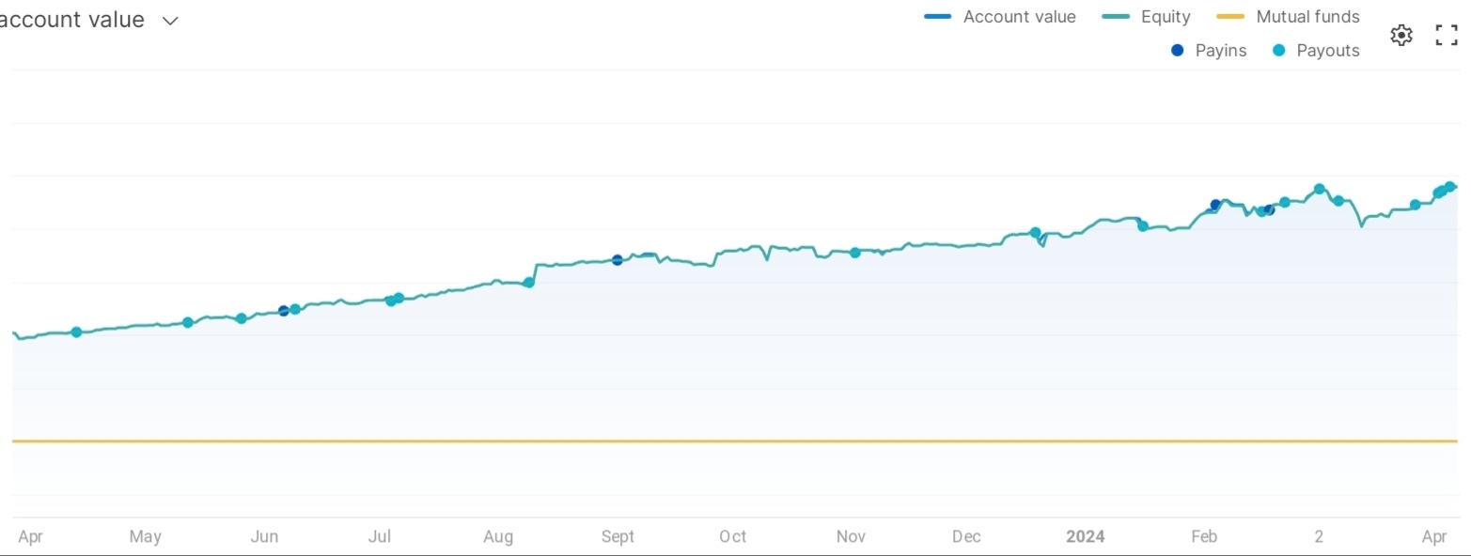Viewport: 1471px width, 556px height.
Task: Toggle Payouts markers in legend
Action: 1316,51
